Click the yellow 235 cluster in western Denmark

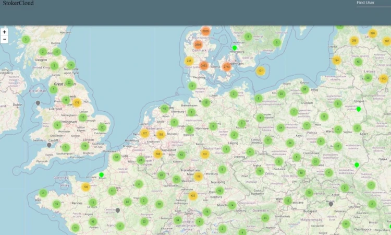click(189, 61)
